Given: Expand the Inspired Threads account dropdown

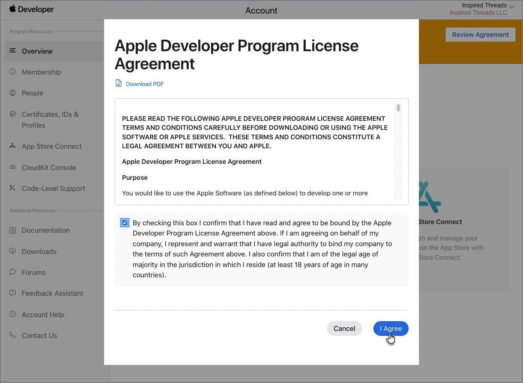Looking at the screenshot, I should point(512,7).
